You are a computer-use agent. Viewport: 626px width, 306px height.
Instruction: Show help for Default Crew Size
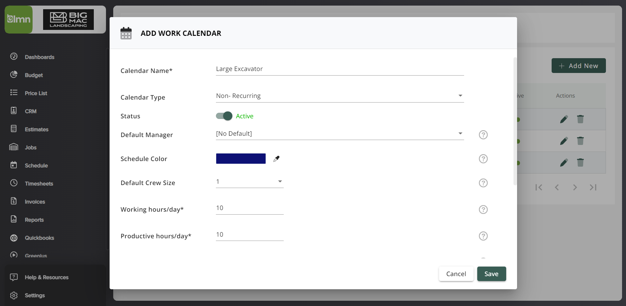[x=483, y=183]
